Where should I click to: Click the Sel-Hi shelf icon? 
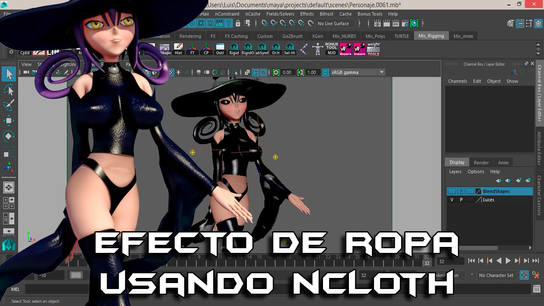coord(290,49)
